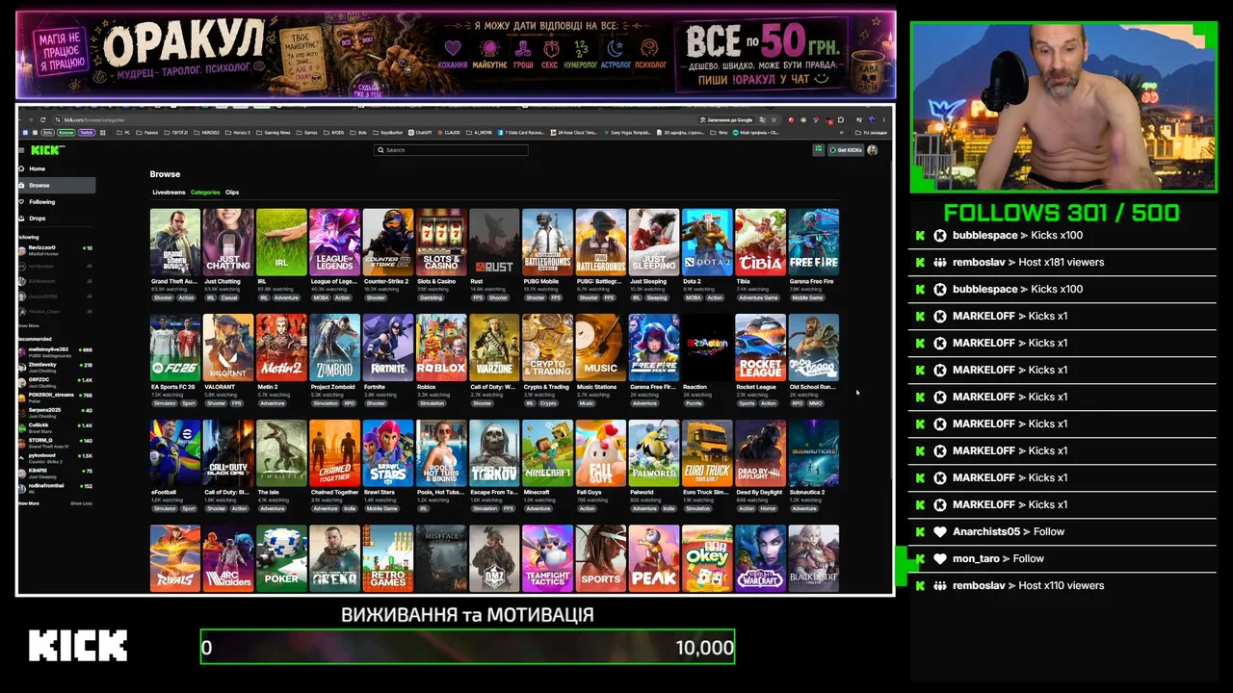The height and width of the screenshot is (693, 1233).
Task: Open the IRL category thumbnail
Action: (x=281, y=242)
